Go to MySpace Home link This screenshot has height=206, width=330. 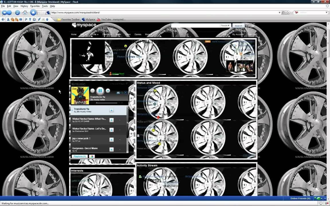(x=74, y=34)
